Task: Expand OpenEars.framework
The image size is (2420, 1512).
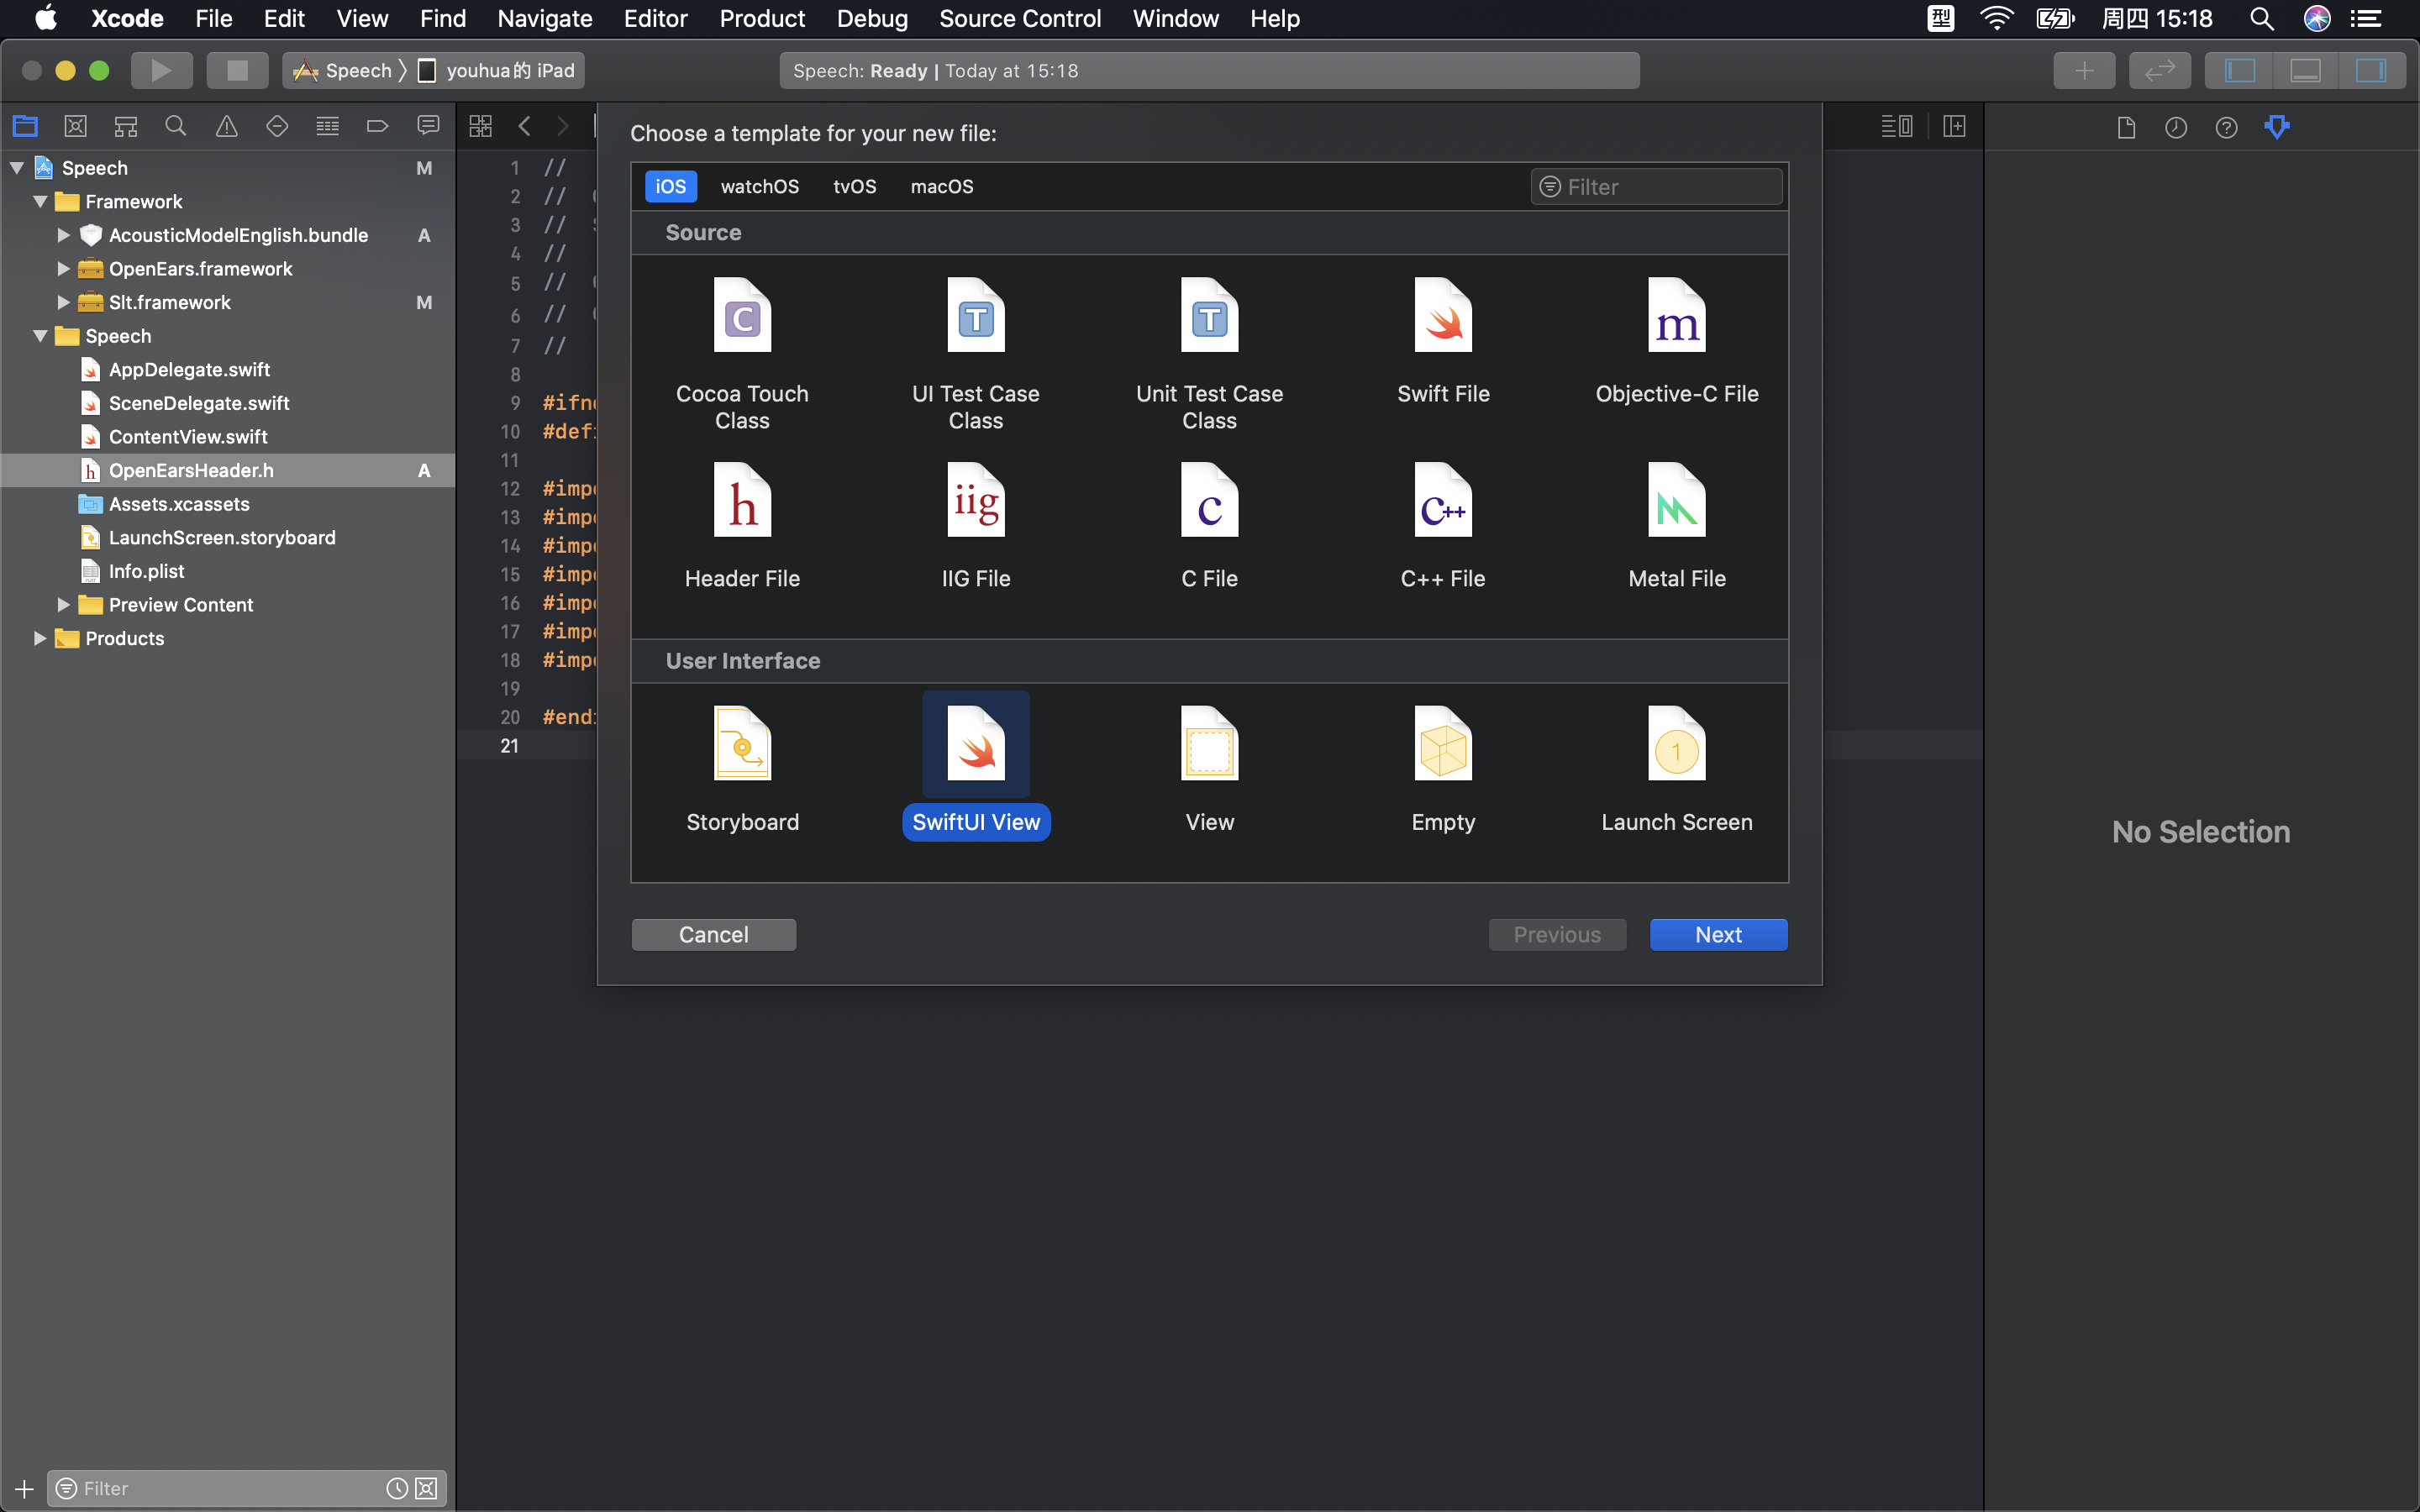Action: click(x=63, y=268)
